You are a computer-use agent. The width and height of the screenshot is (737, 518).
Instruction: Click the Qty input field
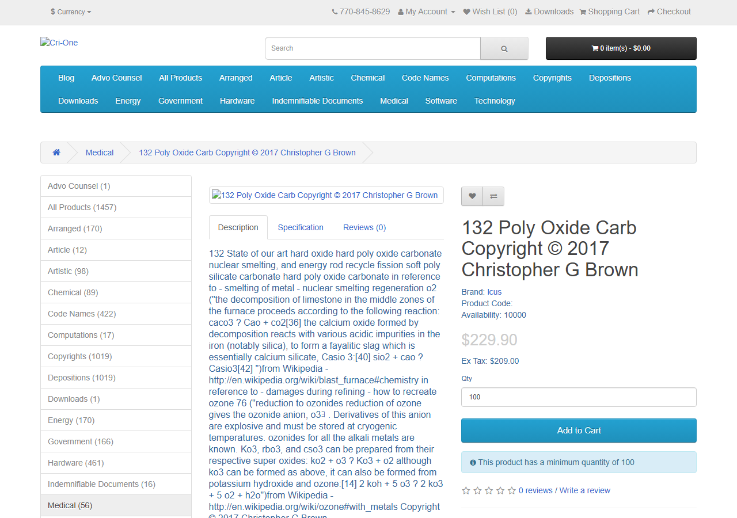pos(579,397)
